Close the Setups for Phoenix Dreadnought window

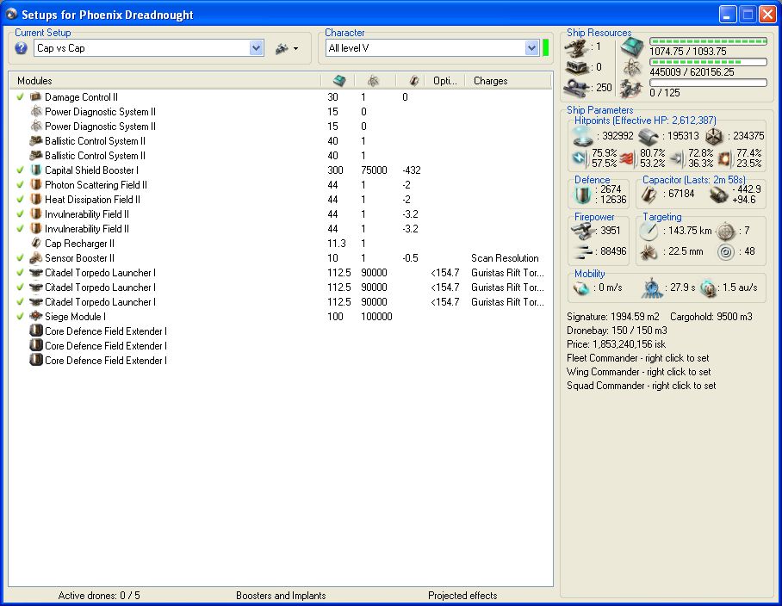coord(767,15)
